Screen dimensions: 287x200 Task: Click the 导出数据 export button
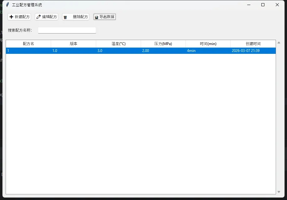tap(105, 17)
